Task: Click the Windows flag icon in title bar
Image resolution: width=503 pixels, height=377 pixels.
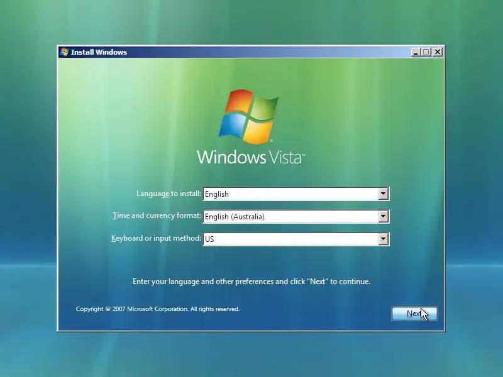Action: pos(65,52)
